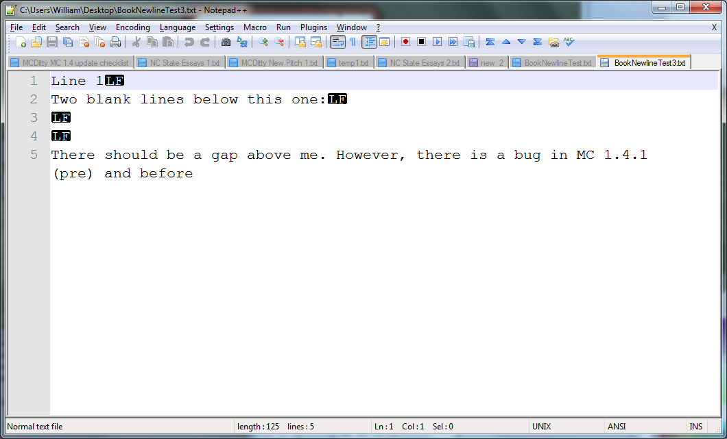Screen dimensions: 727x439
Task: Open the Run menu
Action: [x=283, y=27]
